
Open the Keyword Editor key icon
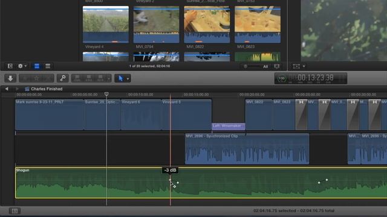[x=63, y=78]
